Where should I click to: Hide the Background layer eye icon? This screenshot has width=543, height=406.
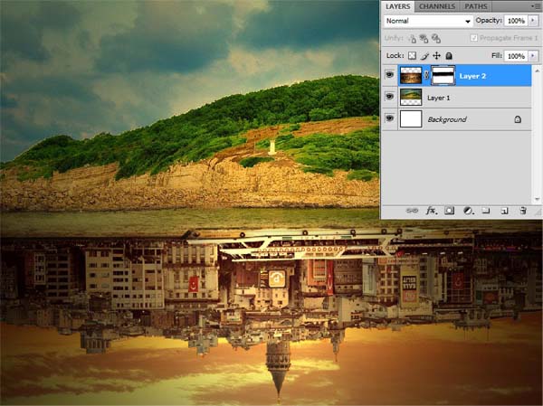(x=389, y=118)
